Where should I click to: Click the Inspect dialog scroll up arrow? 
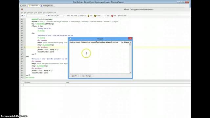130,42
